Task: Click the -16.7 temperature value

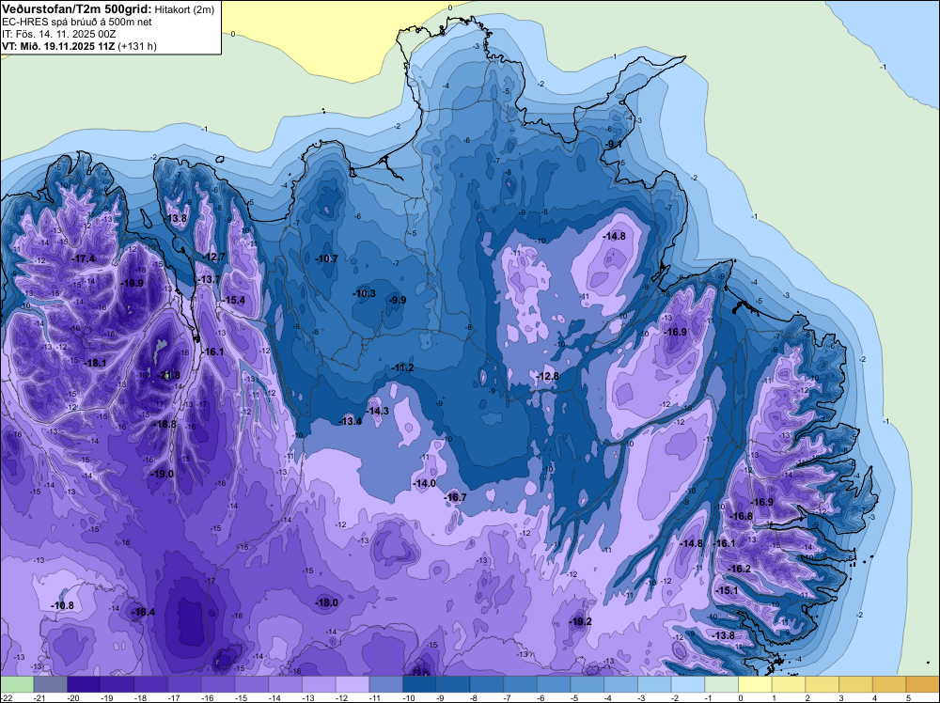Action: click(x=455, y=497)
